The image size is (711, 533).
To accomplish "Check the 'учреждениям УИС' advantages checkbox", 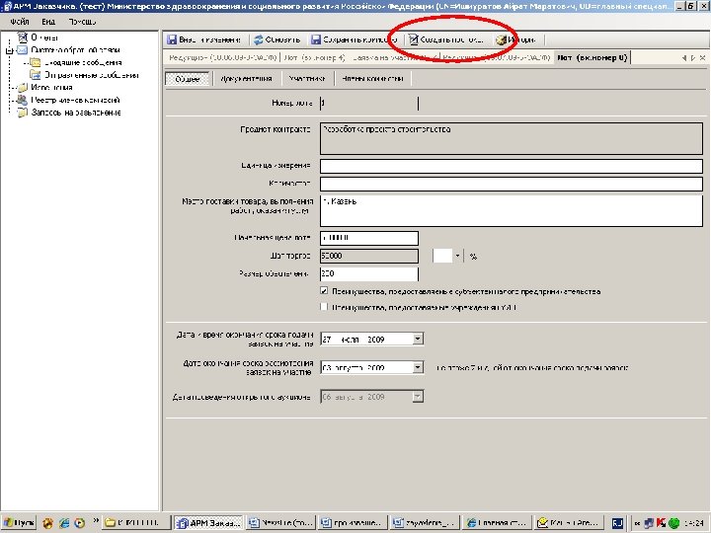I will [324, 307].
